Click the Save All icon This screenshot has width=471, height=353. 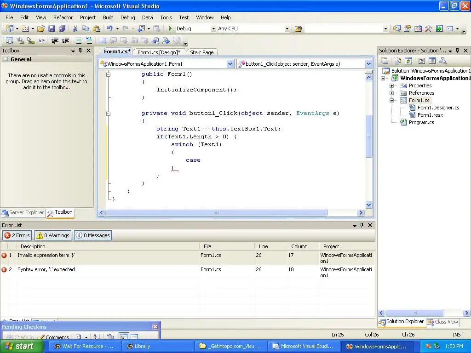click(x=62, y=28)
